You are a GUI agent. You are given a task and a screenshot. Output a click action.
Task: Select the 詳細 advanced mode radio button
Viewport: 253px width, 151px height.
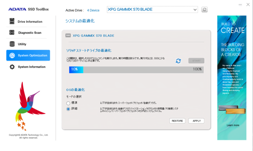(x=68, y=109)
